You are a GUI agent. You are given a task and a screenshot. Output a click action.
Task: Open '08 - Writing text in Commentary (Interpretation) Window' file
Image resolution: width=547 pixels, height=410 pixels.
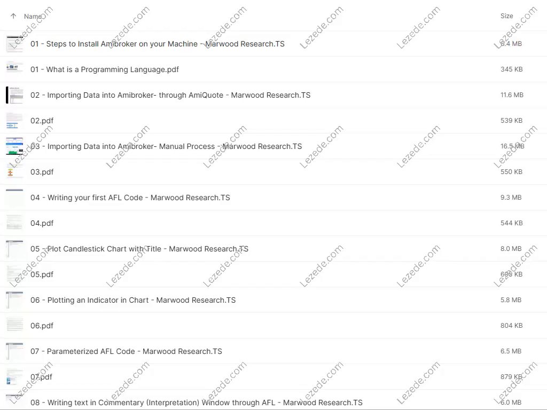tap(197, 403)
